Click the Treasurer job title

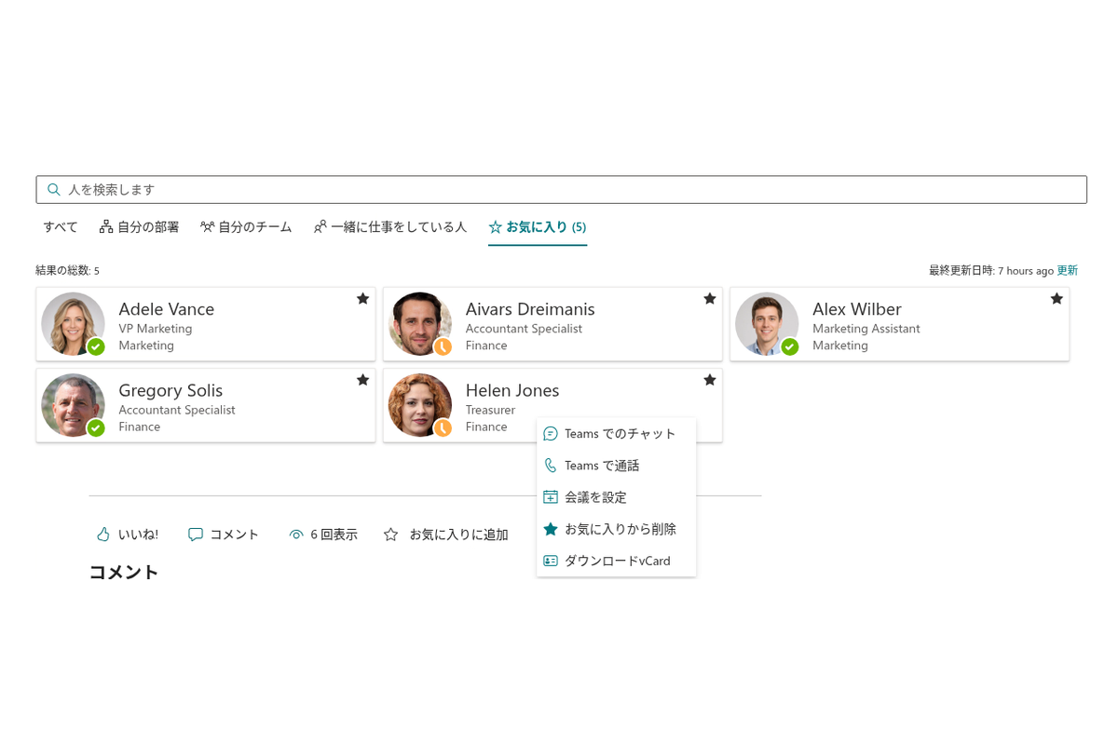click(x=490, y=410)
